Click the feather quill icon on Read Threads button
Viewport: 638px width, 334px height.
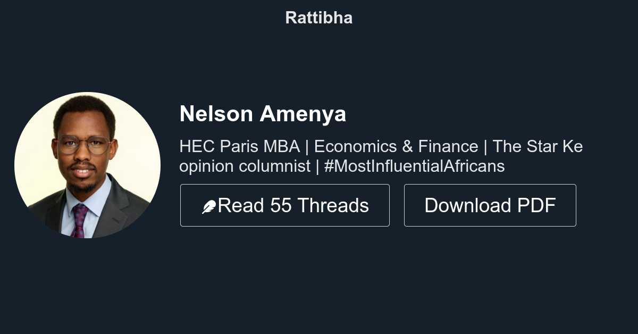[209, 205]
